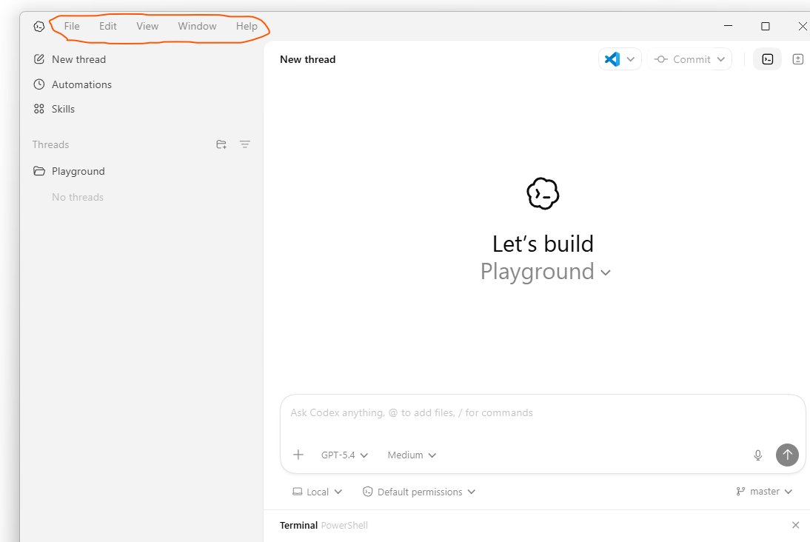Start a New thread from sidebar
810x542 pixels.
coord(70,59)
